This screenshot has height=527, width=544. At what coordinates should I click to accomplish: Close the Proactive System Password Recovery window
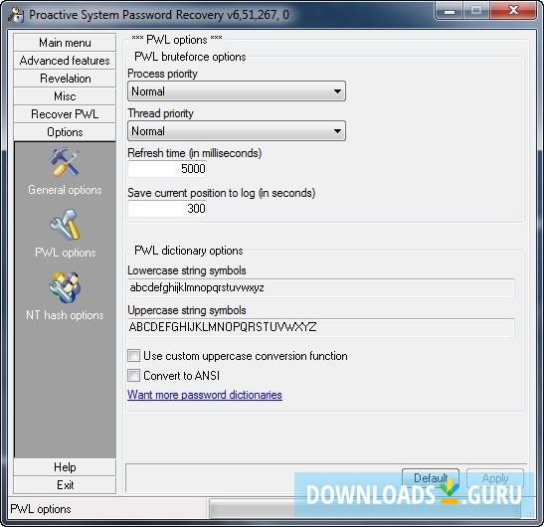(x=514, y=11)
